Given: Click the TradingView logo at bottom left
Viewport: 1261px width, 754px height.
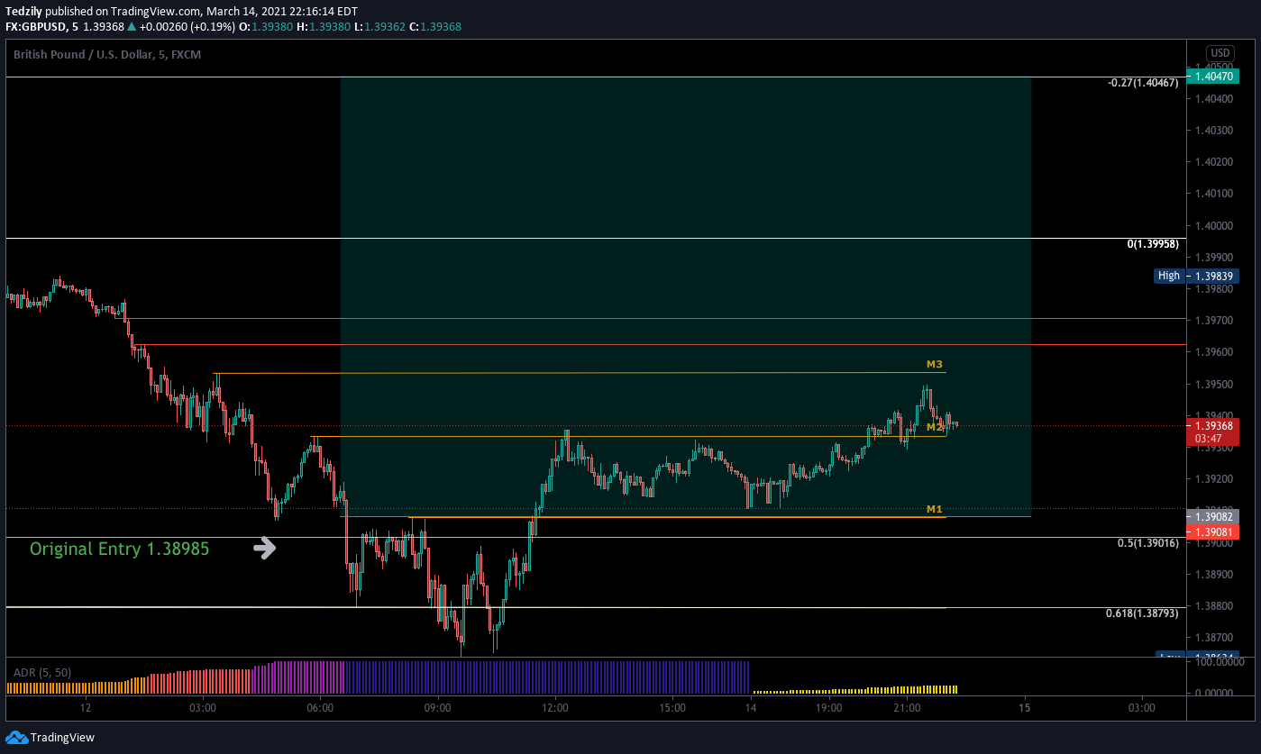Looking at the screenshot, I should (50, 737).
